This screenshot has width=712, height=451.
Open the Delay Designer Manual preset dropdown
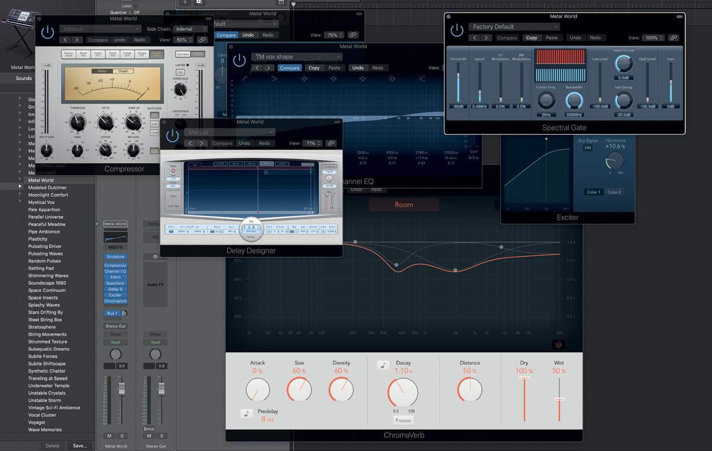point(230,132)
